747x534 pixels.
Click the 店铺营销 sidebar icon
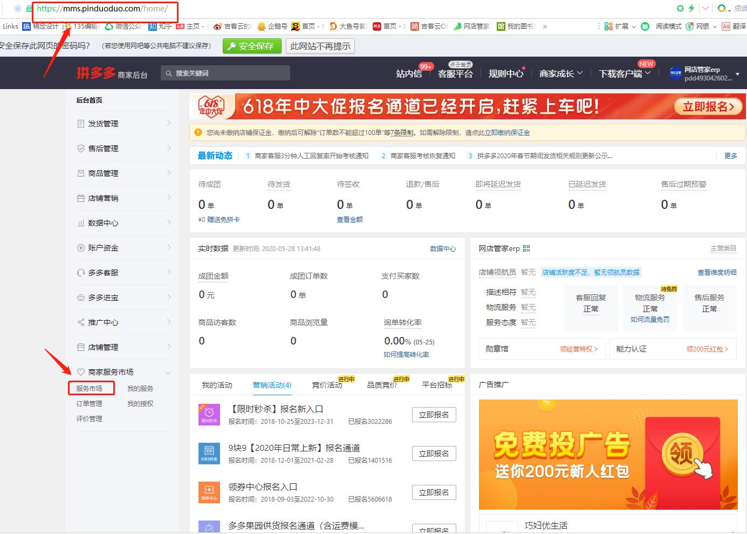point(82,198)
